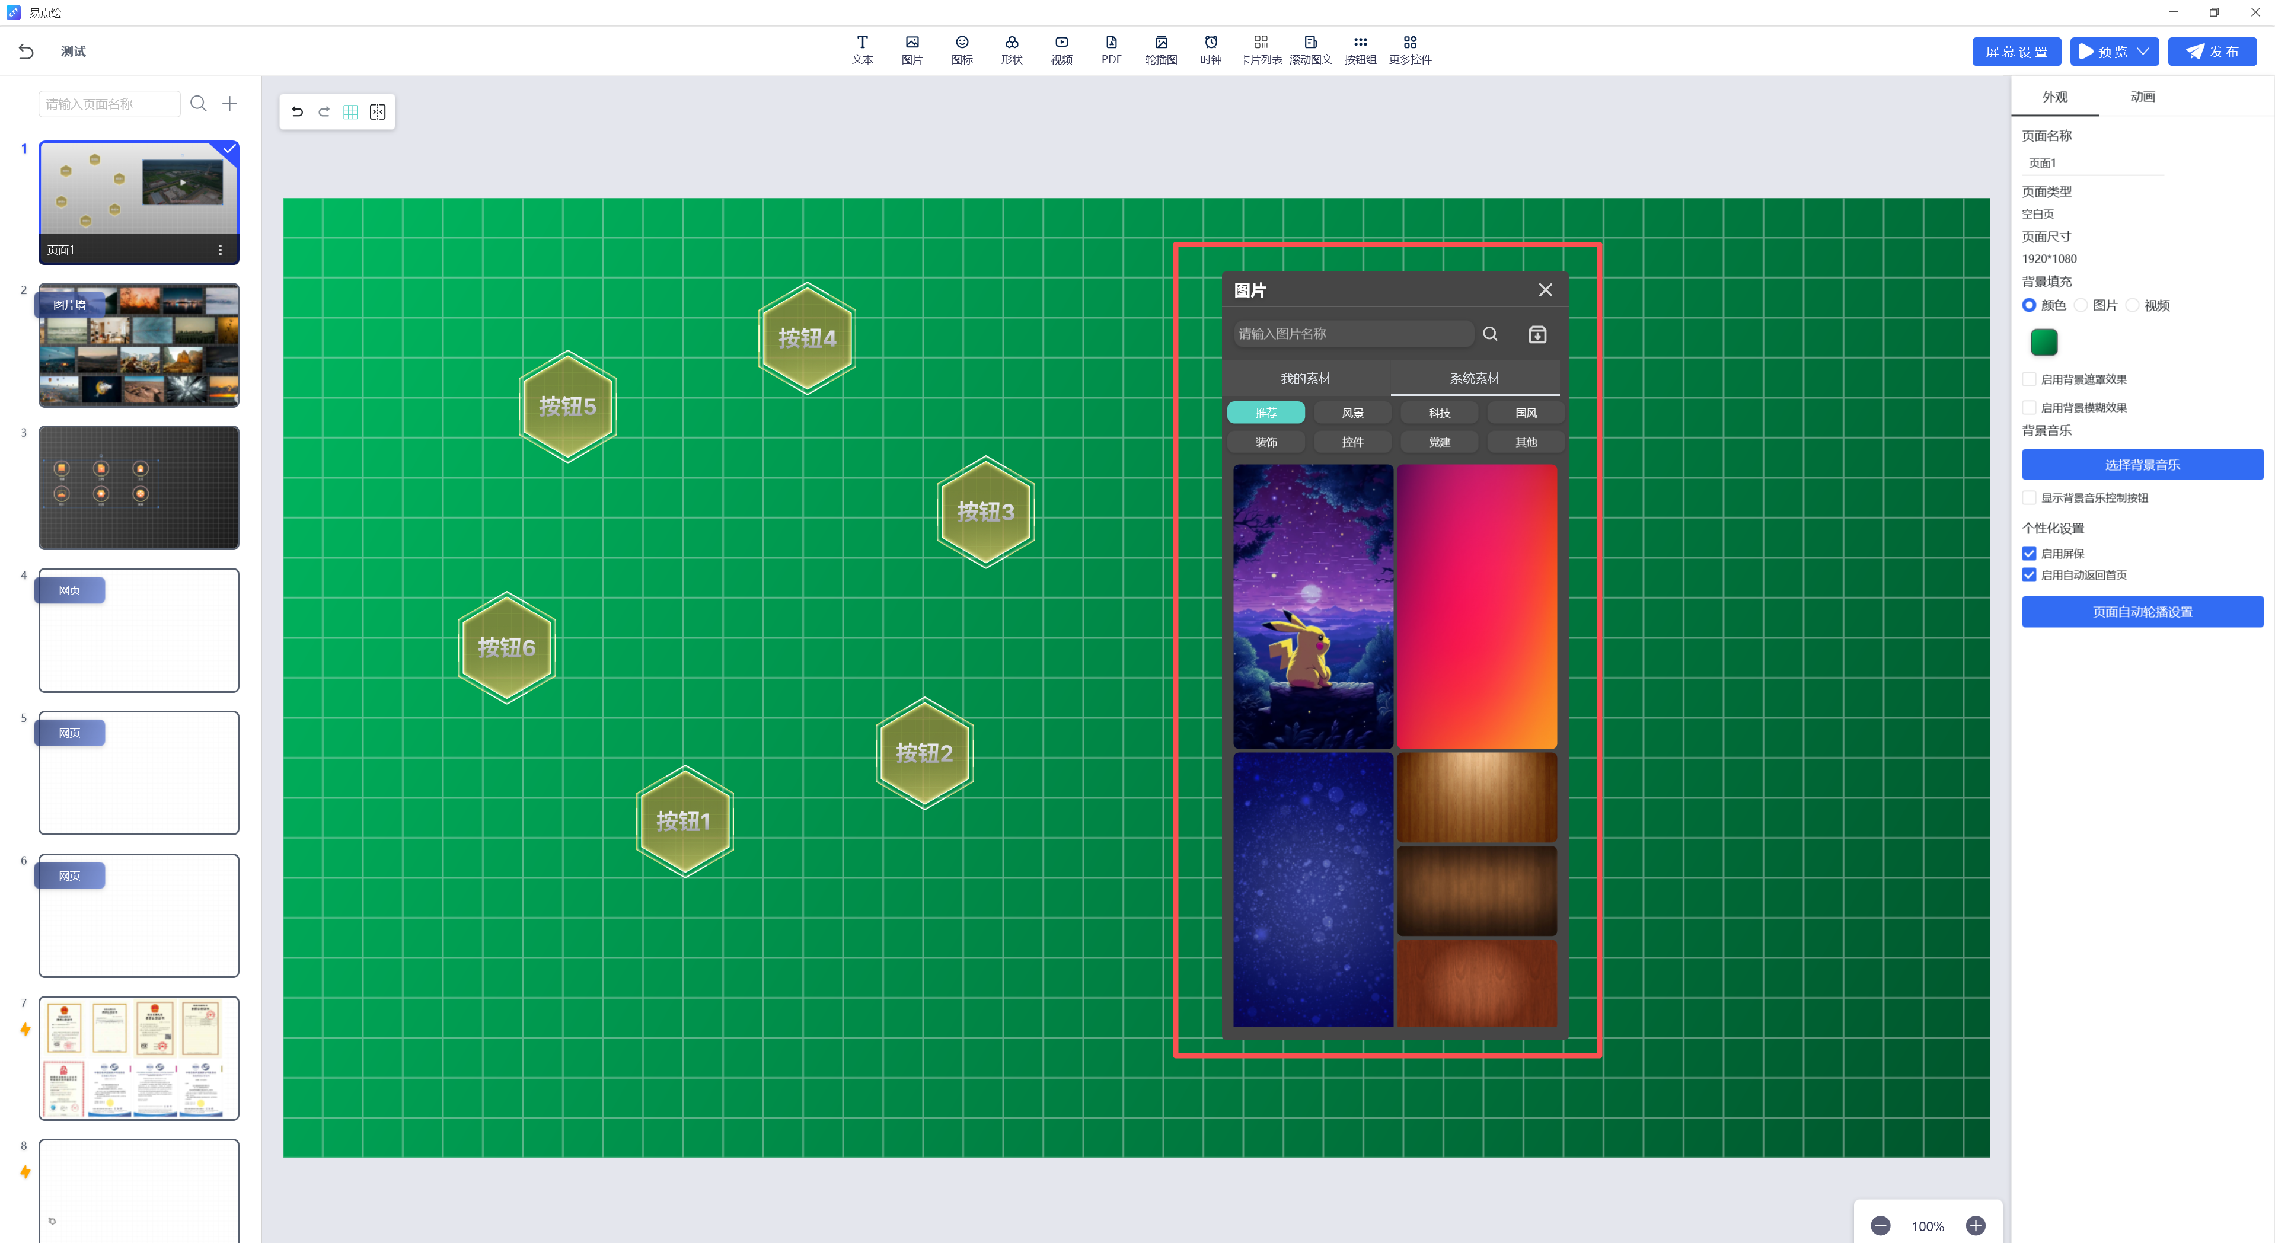Search pages with the magnifier icon

199,103
